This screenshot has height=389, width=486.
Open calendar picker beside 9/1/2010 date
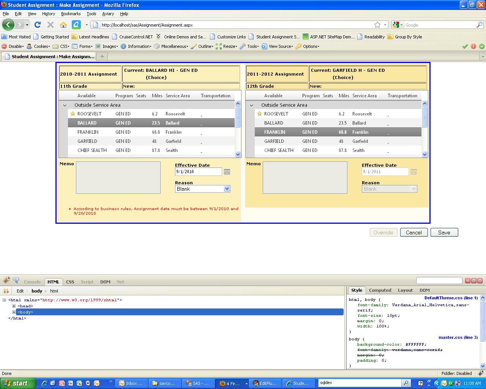[227, 172]
